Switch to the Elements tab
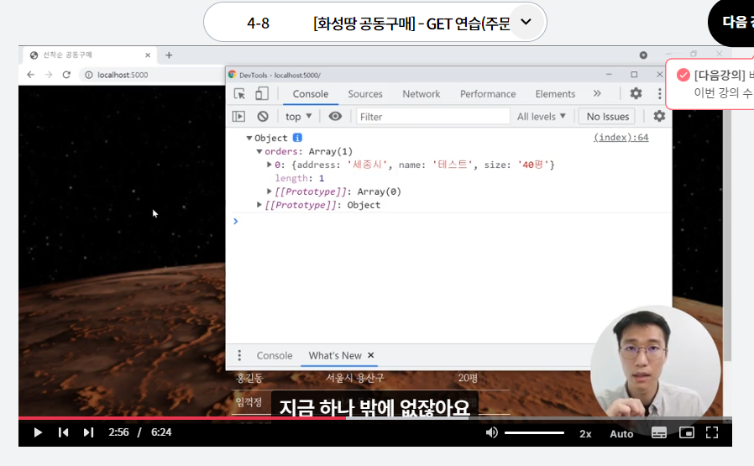Screen dimensions: 754x466 tap(555, 94)
